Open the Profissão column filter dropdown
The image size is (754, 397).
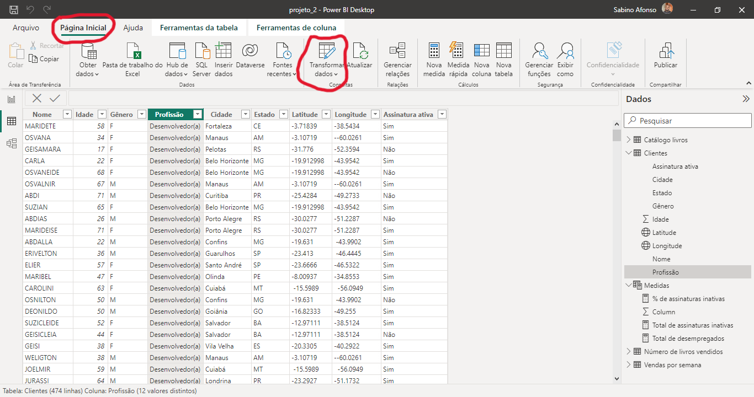(x=197, y=115)
